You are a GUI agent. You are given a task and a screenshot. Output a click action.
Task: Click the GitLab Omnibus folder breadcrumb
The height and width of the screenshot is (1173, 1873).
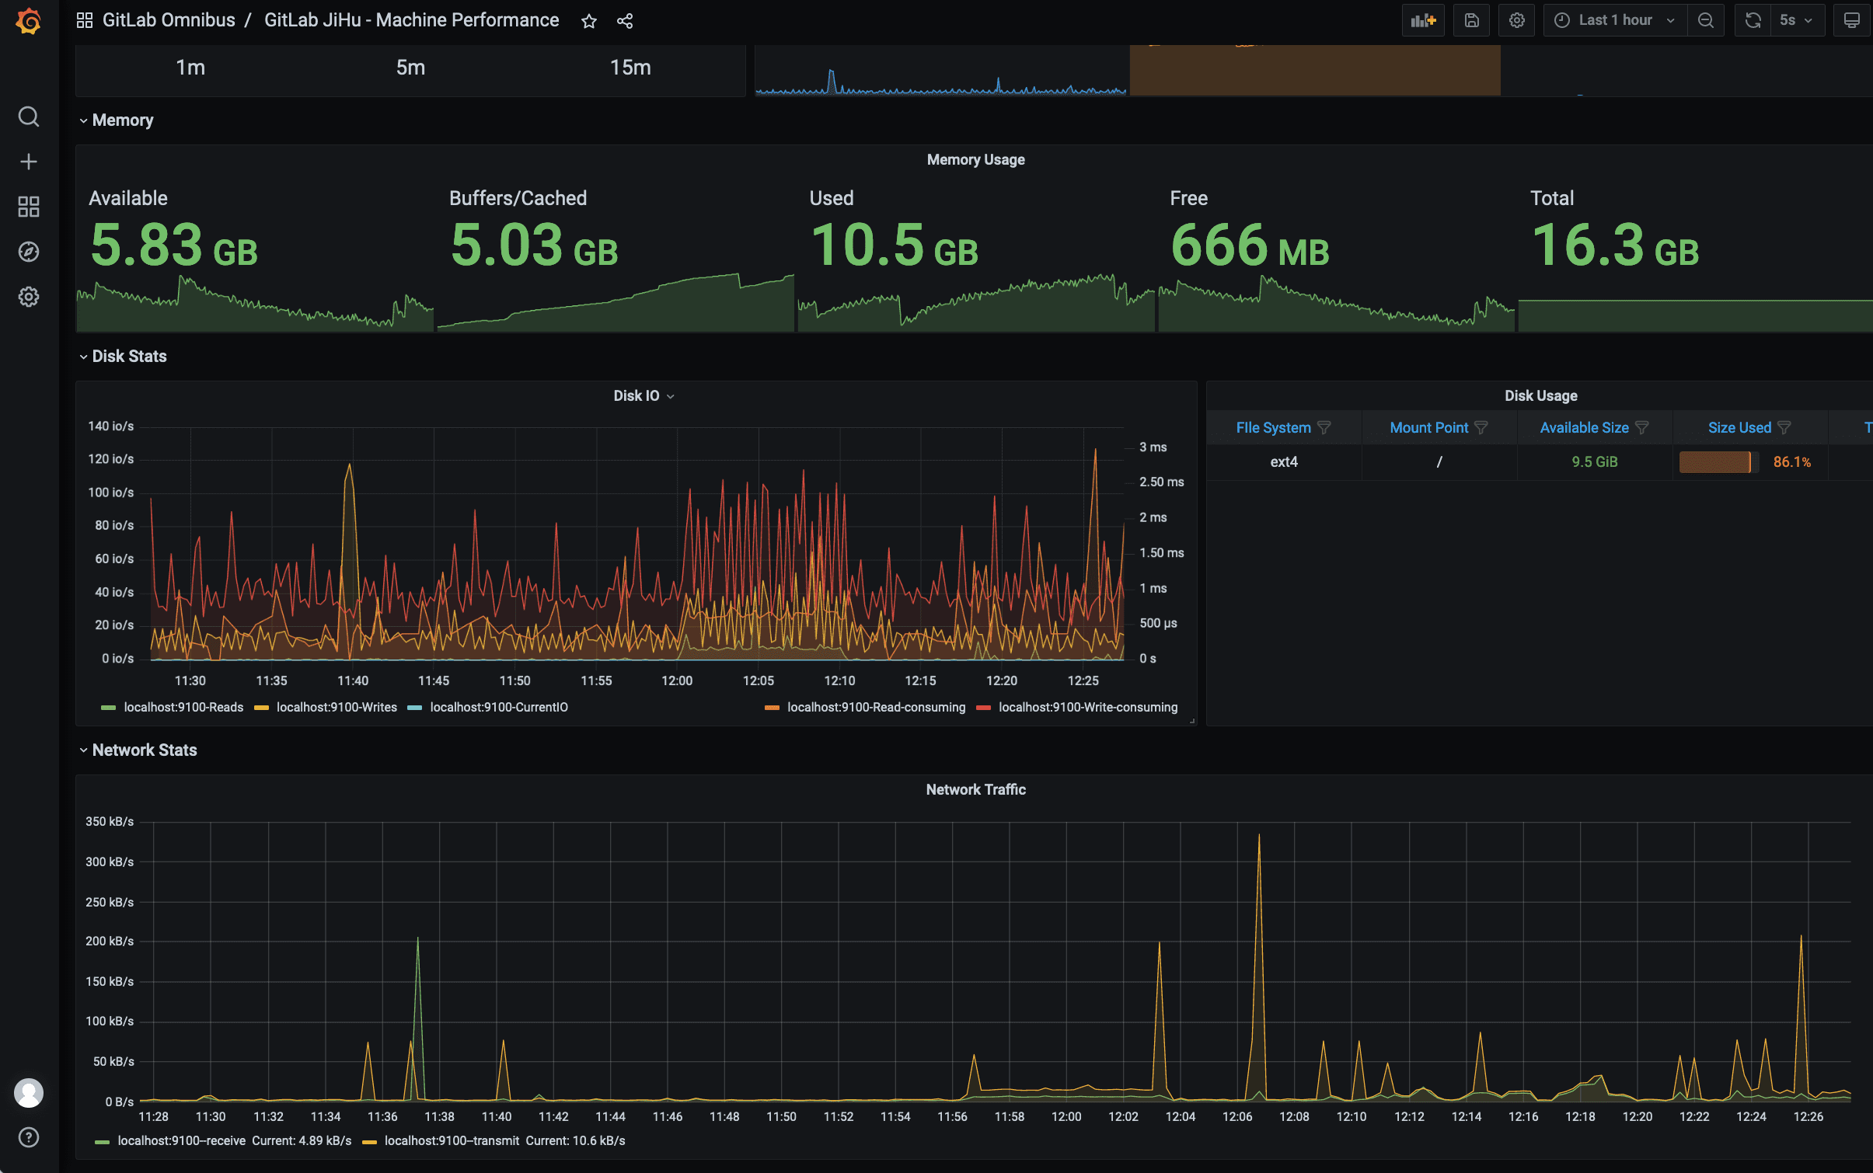pyautogui.click(x=169, y=20)
